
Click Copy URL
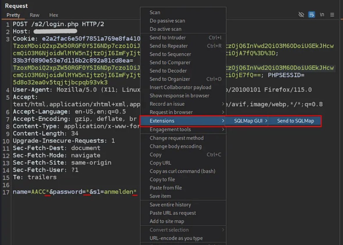click(x=183, y=163)
